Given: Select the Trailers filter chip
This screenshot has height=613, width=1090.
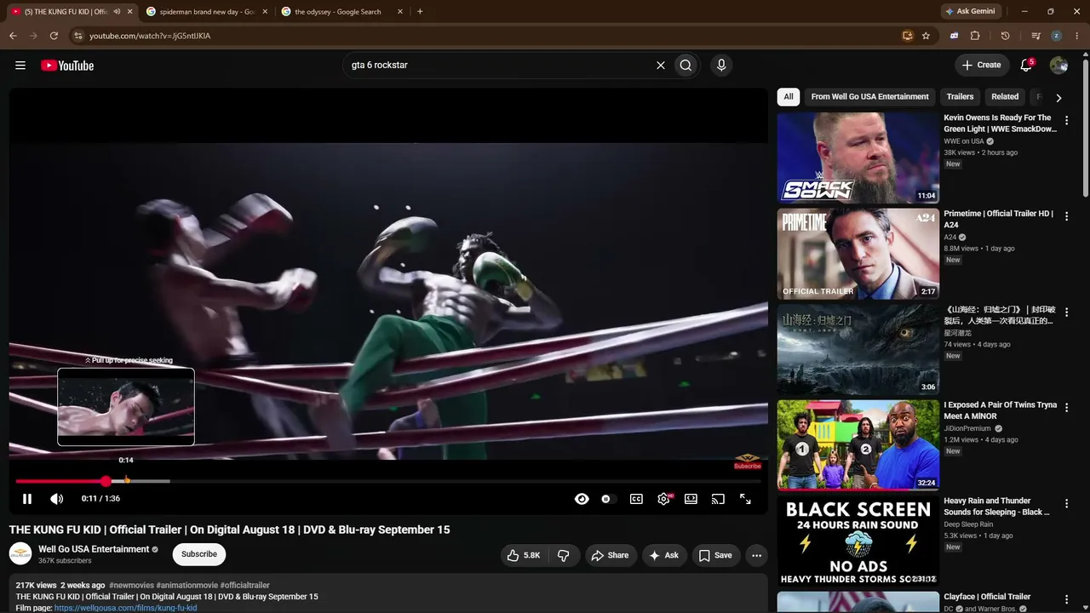Looking at the screenshot, I should pyautogui.click(x=960, y=97).
